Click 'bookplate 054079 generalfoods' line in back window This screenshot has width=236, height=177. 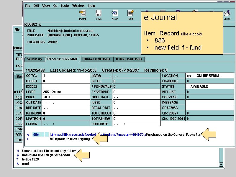click(x=46, y=155)
